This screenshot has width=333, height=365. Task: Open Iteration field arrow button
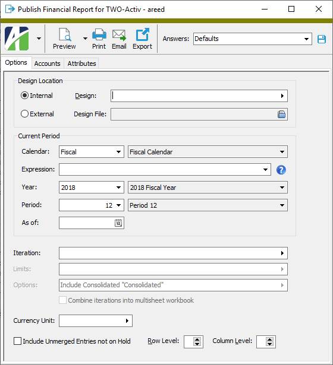coord(282,253)
